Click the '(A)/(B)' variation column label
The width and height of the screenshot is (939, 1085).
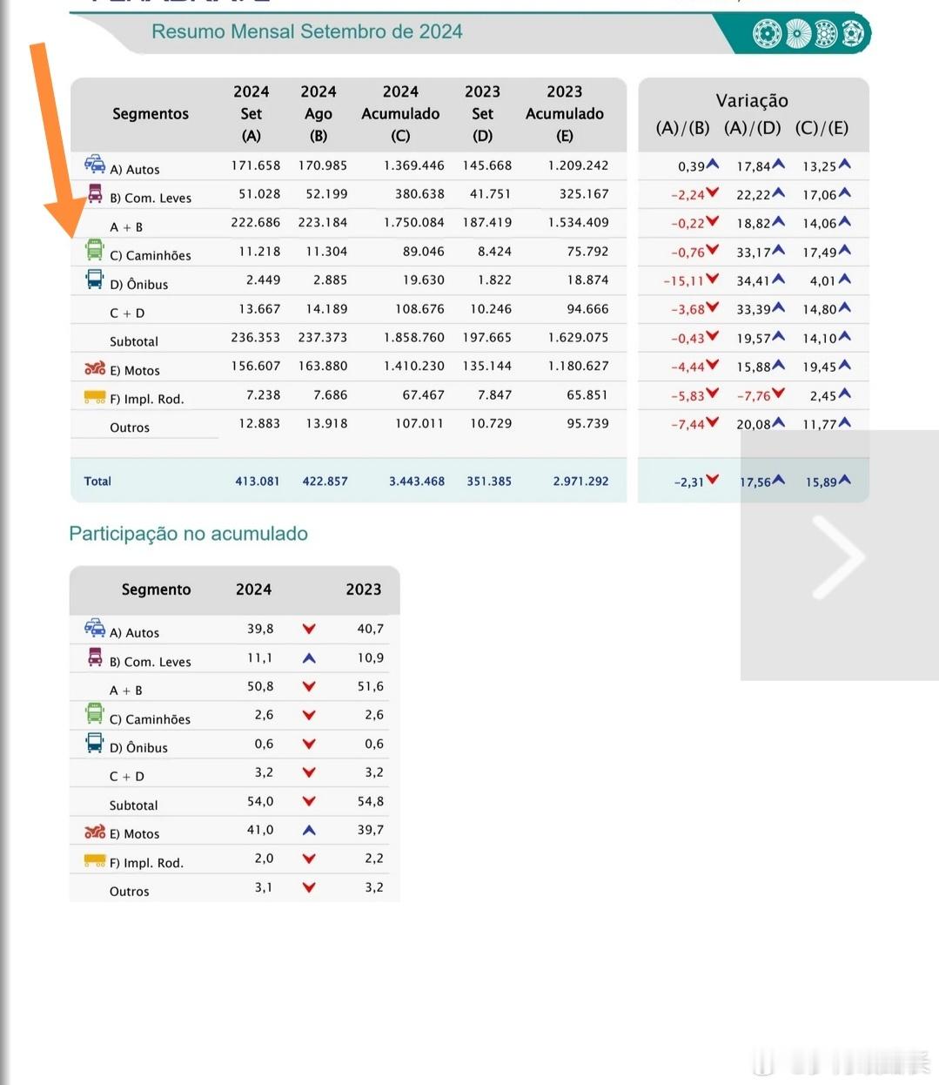(682, 128)
